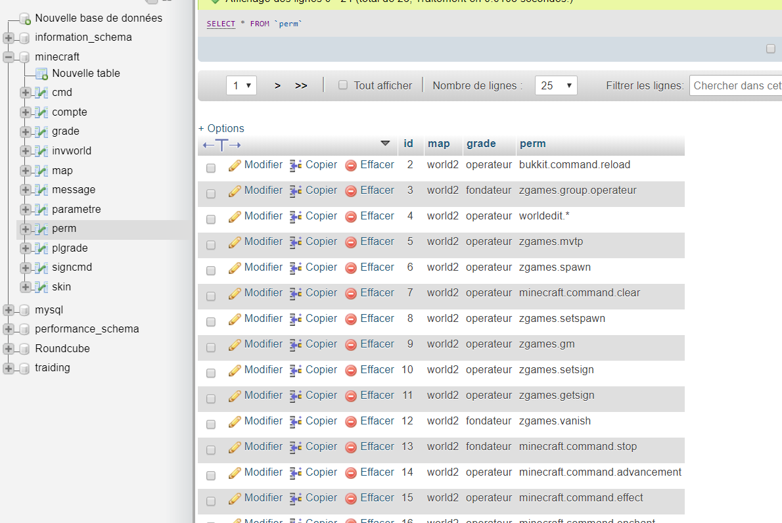Screen dimensions: 782x523
Task: Go to the last page with >>
Action: [x=301, y=85]
